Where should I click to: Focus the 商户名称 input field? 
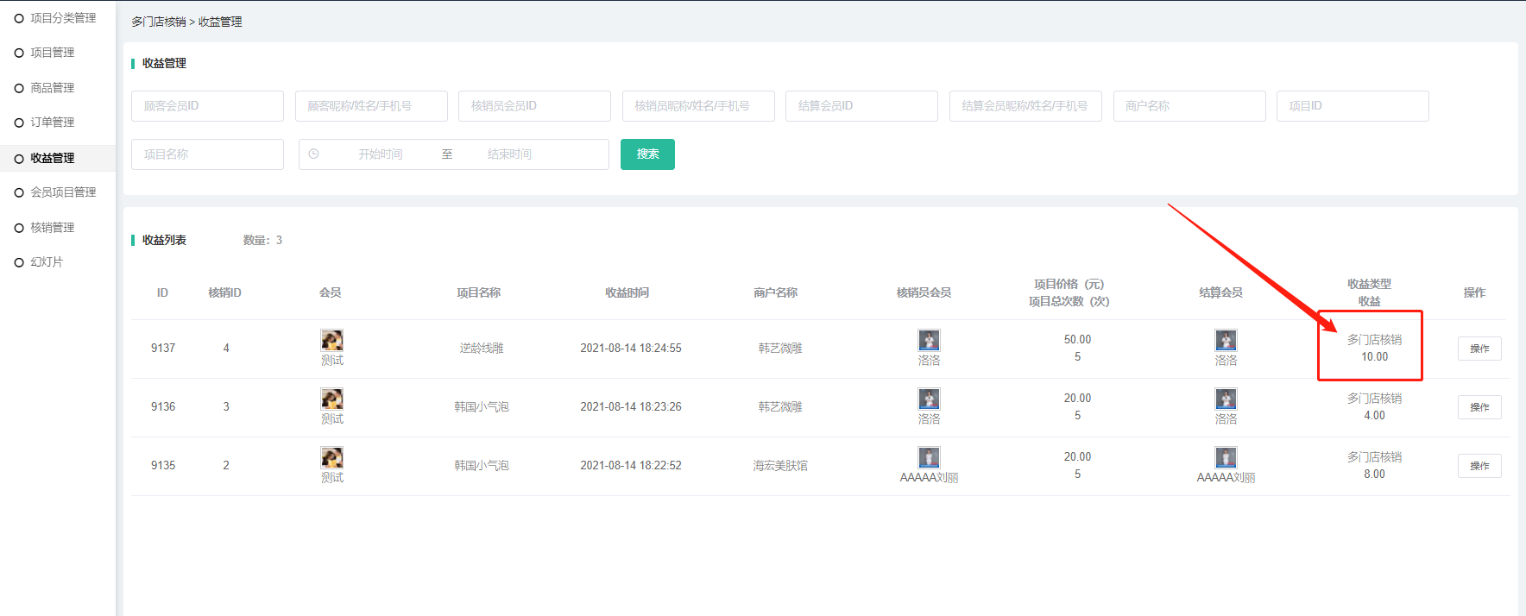[x=1189, y=106]
